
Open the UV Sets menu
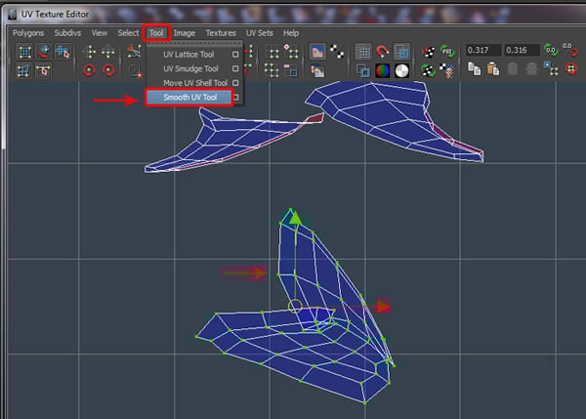[260, 33]
